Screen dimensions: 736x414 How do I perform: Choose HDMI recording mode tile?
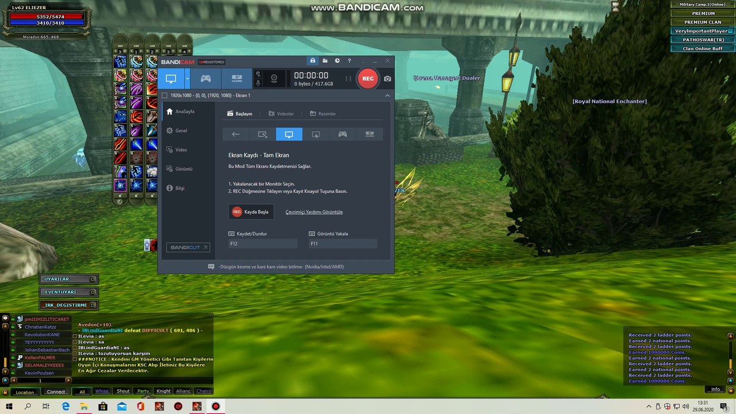click(x=370, y=134)
